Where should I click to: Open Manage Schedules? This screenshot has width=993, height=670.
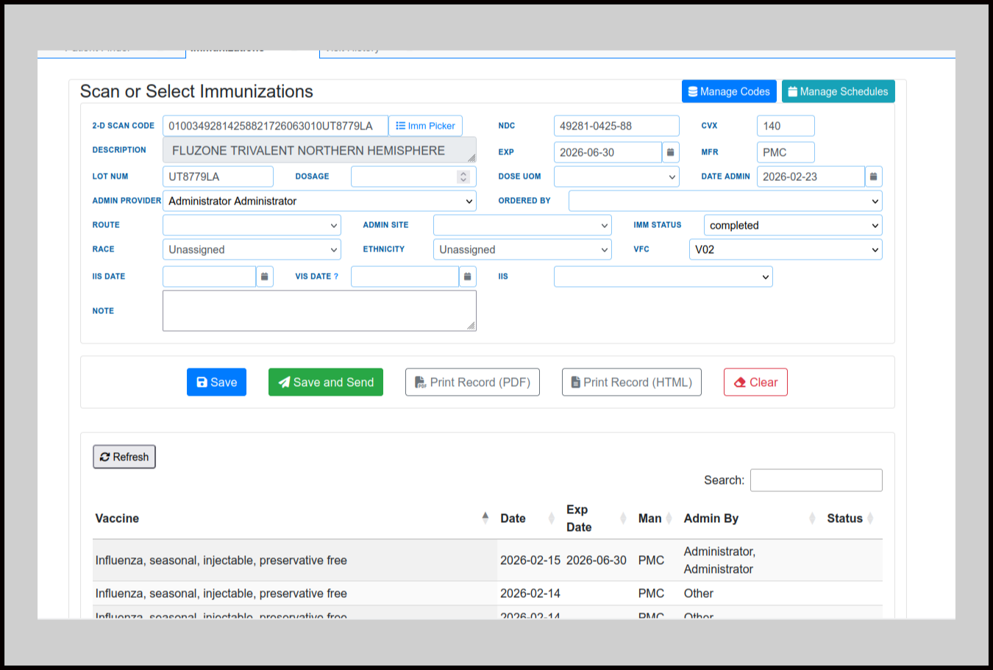[x=838, y=91]
